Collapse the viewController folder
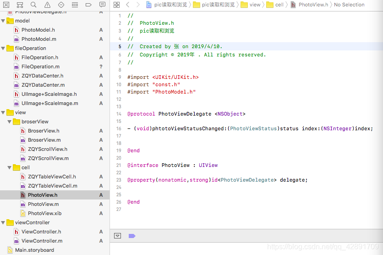Screen dimensions: 383x255 tap(3, 222)
